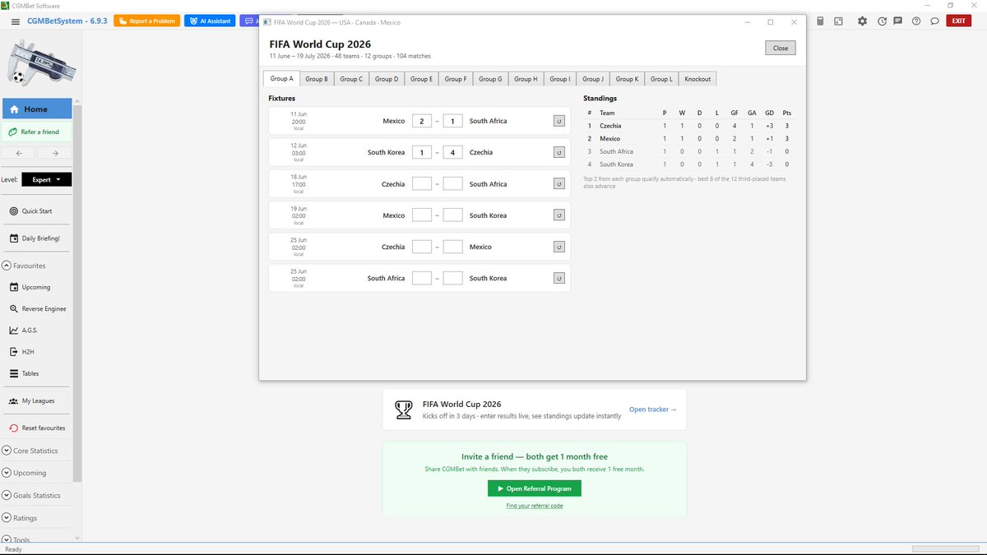987x555 pixels.
Task: Expand the Core Statistics section
Action: (7, 451)
